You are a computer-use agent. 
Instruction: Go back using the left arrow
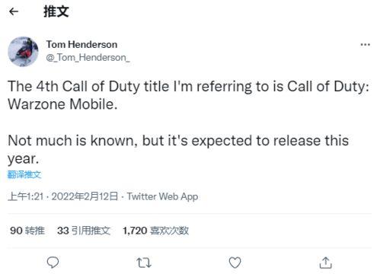(14, 11)
